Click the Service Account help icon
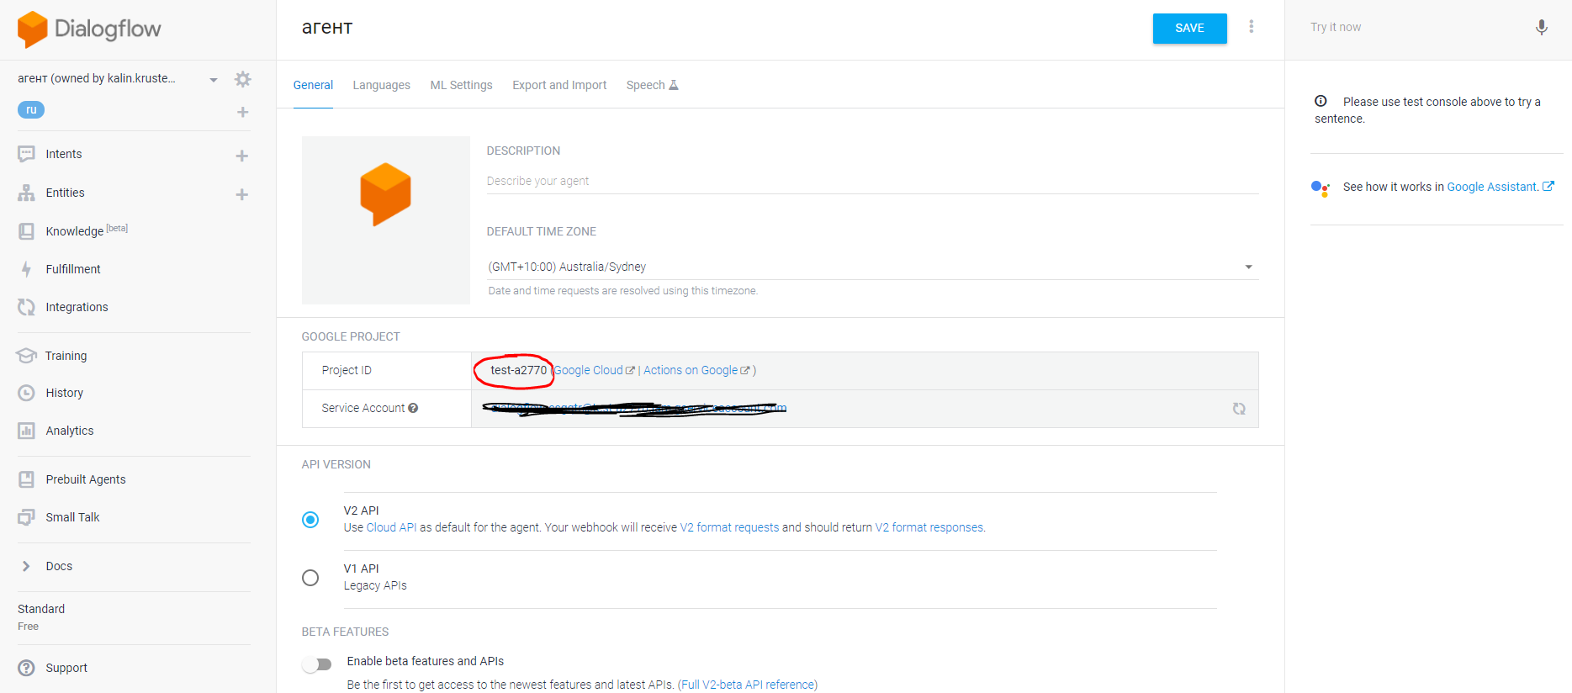This screenshot has height=693, width=1572. point(413,408)
